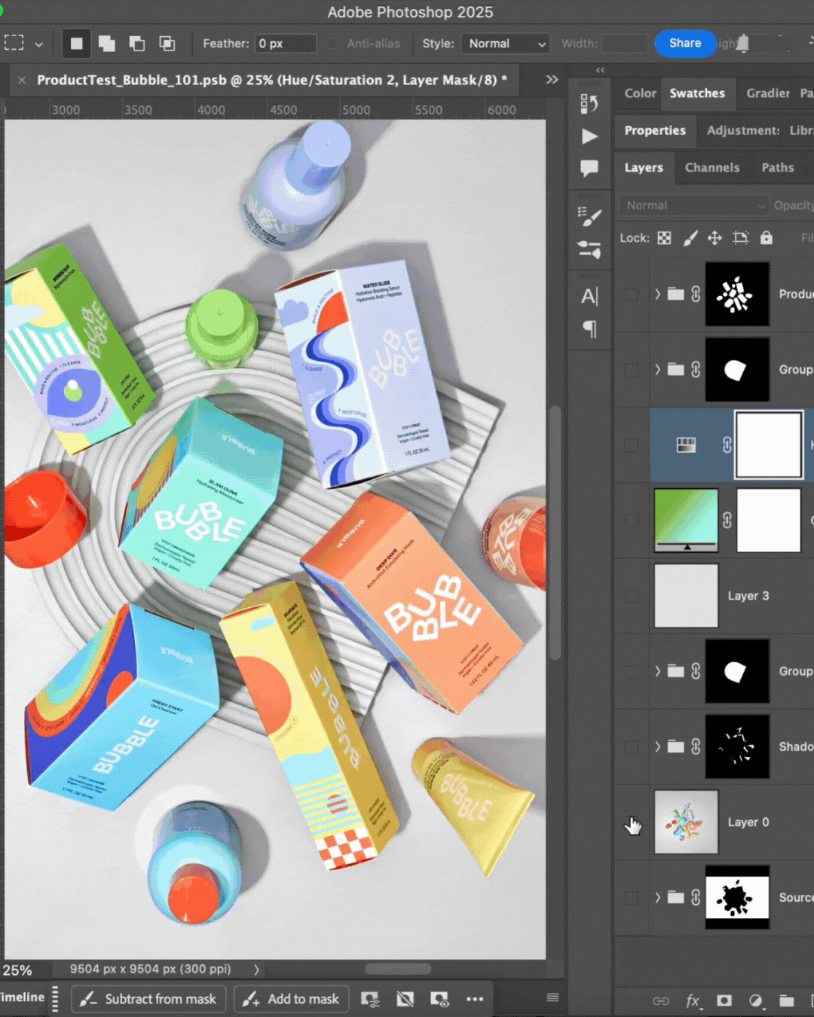Toggle visibility of the Produ group
814x1017 pixels.
pyautogui.click(x=632, y=294)
